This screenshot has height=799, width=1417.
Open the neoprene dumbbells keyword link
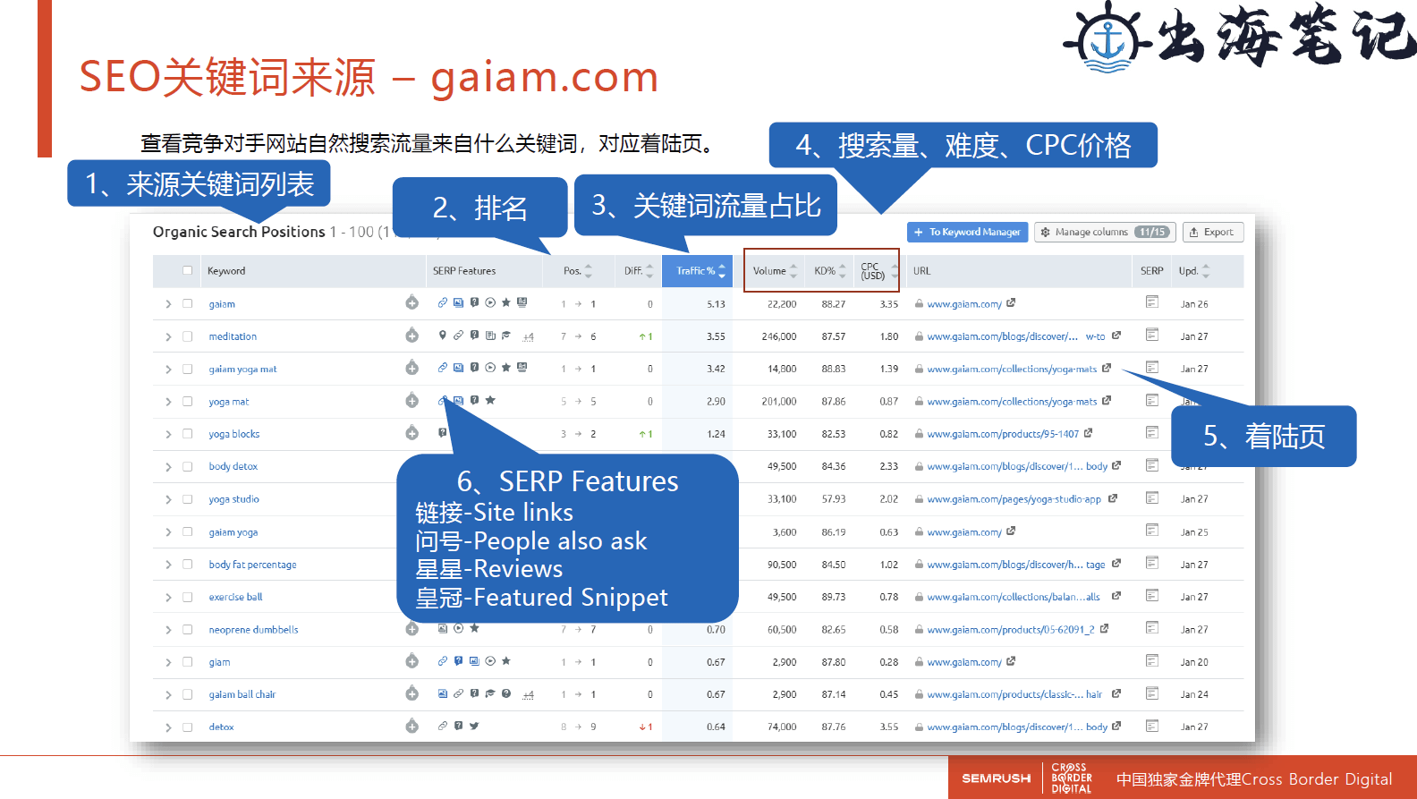pyautogui.click(x=253, y=630)
